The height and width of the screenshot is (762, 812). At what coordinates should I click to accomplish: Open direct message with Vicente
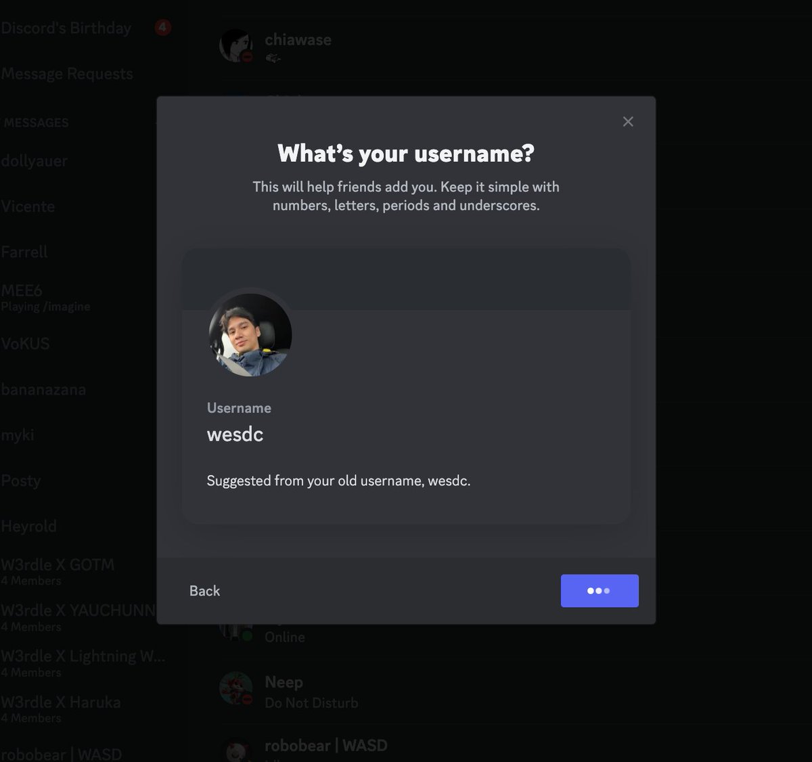pyautogui.click(x=28, y=206)
